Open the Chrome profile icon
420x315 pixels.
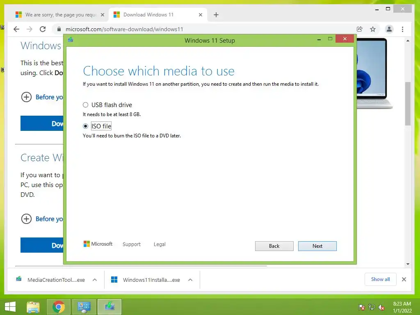pyautogui.click(x=389, y=29)
